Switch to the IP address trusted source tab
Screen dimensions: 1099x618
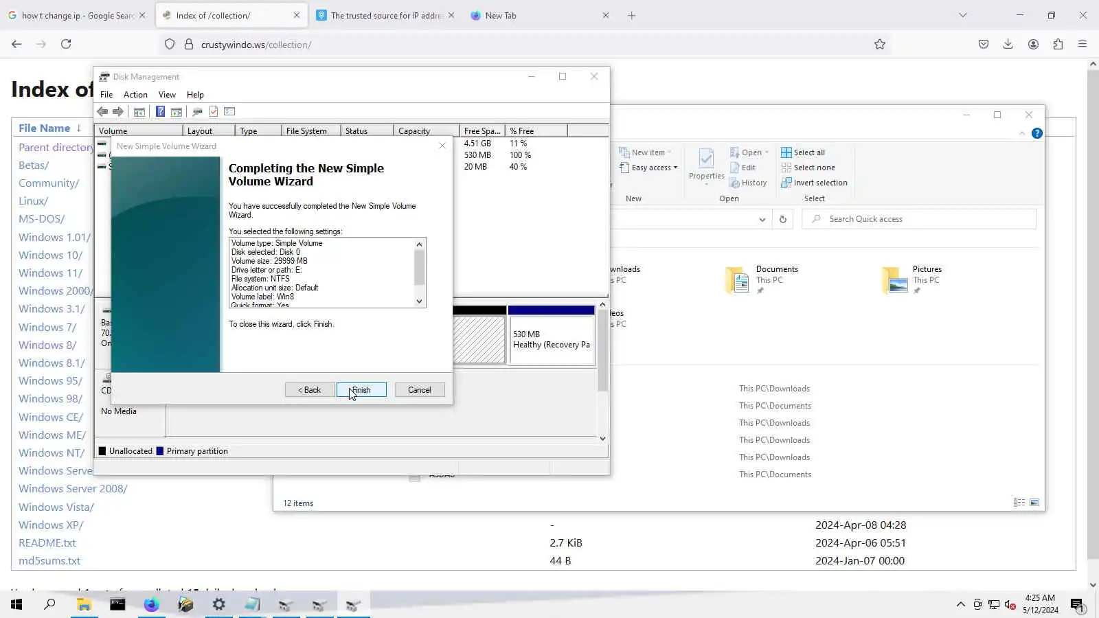point(387,15)
